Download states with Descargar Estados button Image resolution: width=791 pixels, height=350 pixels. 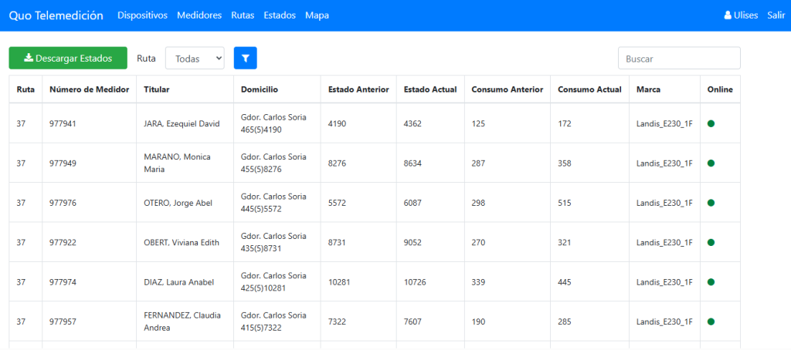68,58
